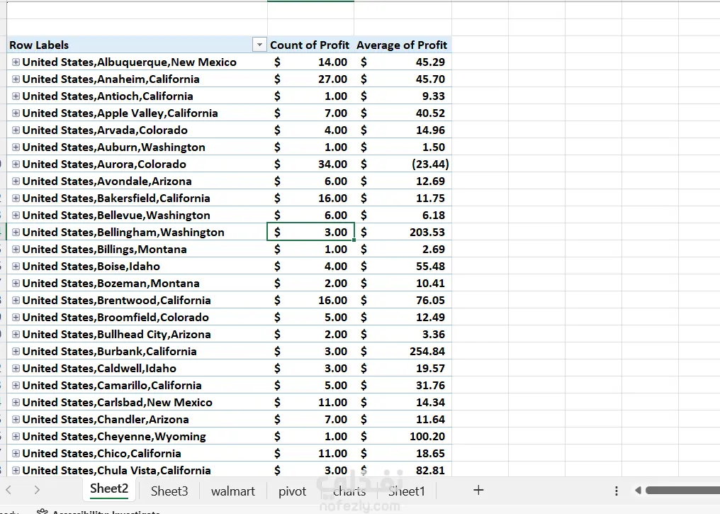Screen dimensions: 720x514
Task: Expand the Bellingham, Washington row
Action: point(16,232)
